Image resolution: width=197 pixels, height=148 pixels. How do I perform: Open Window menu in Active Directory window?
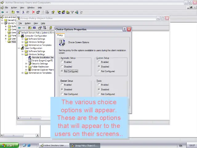point(31,7)
